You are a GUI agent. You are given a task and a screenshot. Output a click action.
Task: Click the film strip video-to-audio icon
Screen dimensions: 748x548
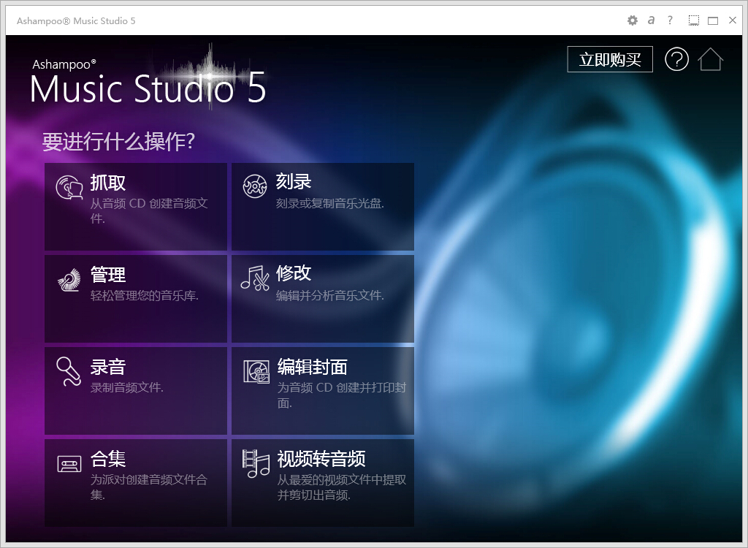coord(256,463)
